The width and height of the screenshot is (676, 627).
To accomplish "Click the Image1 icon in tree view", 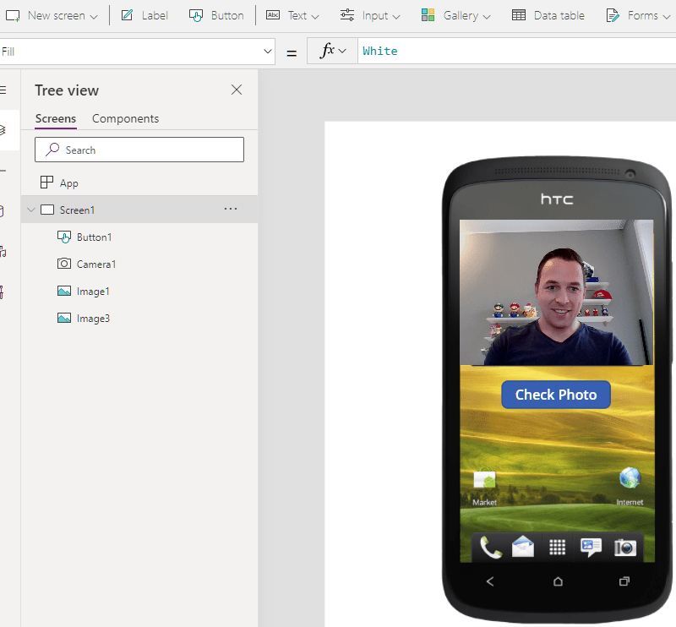I will click(x=64, y=292).
